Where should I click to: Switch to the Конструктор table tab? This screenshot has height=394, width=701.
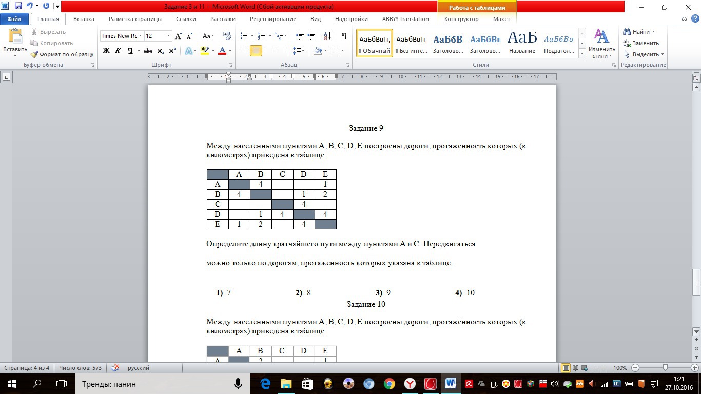click(x=461, y=19)
